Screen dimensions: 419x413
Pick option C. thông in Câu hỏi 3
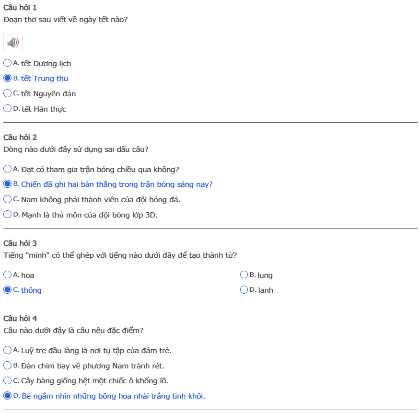(x=8, y=290)
